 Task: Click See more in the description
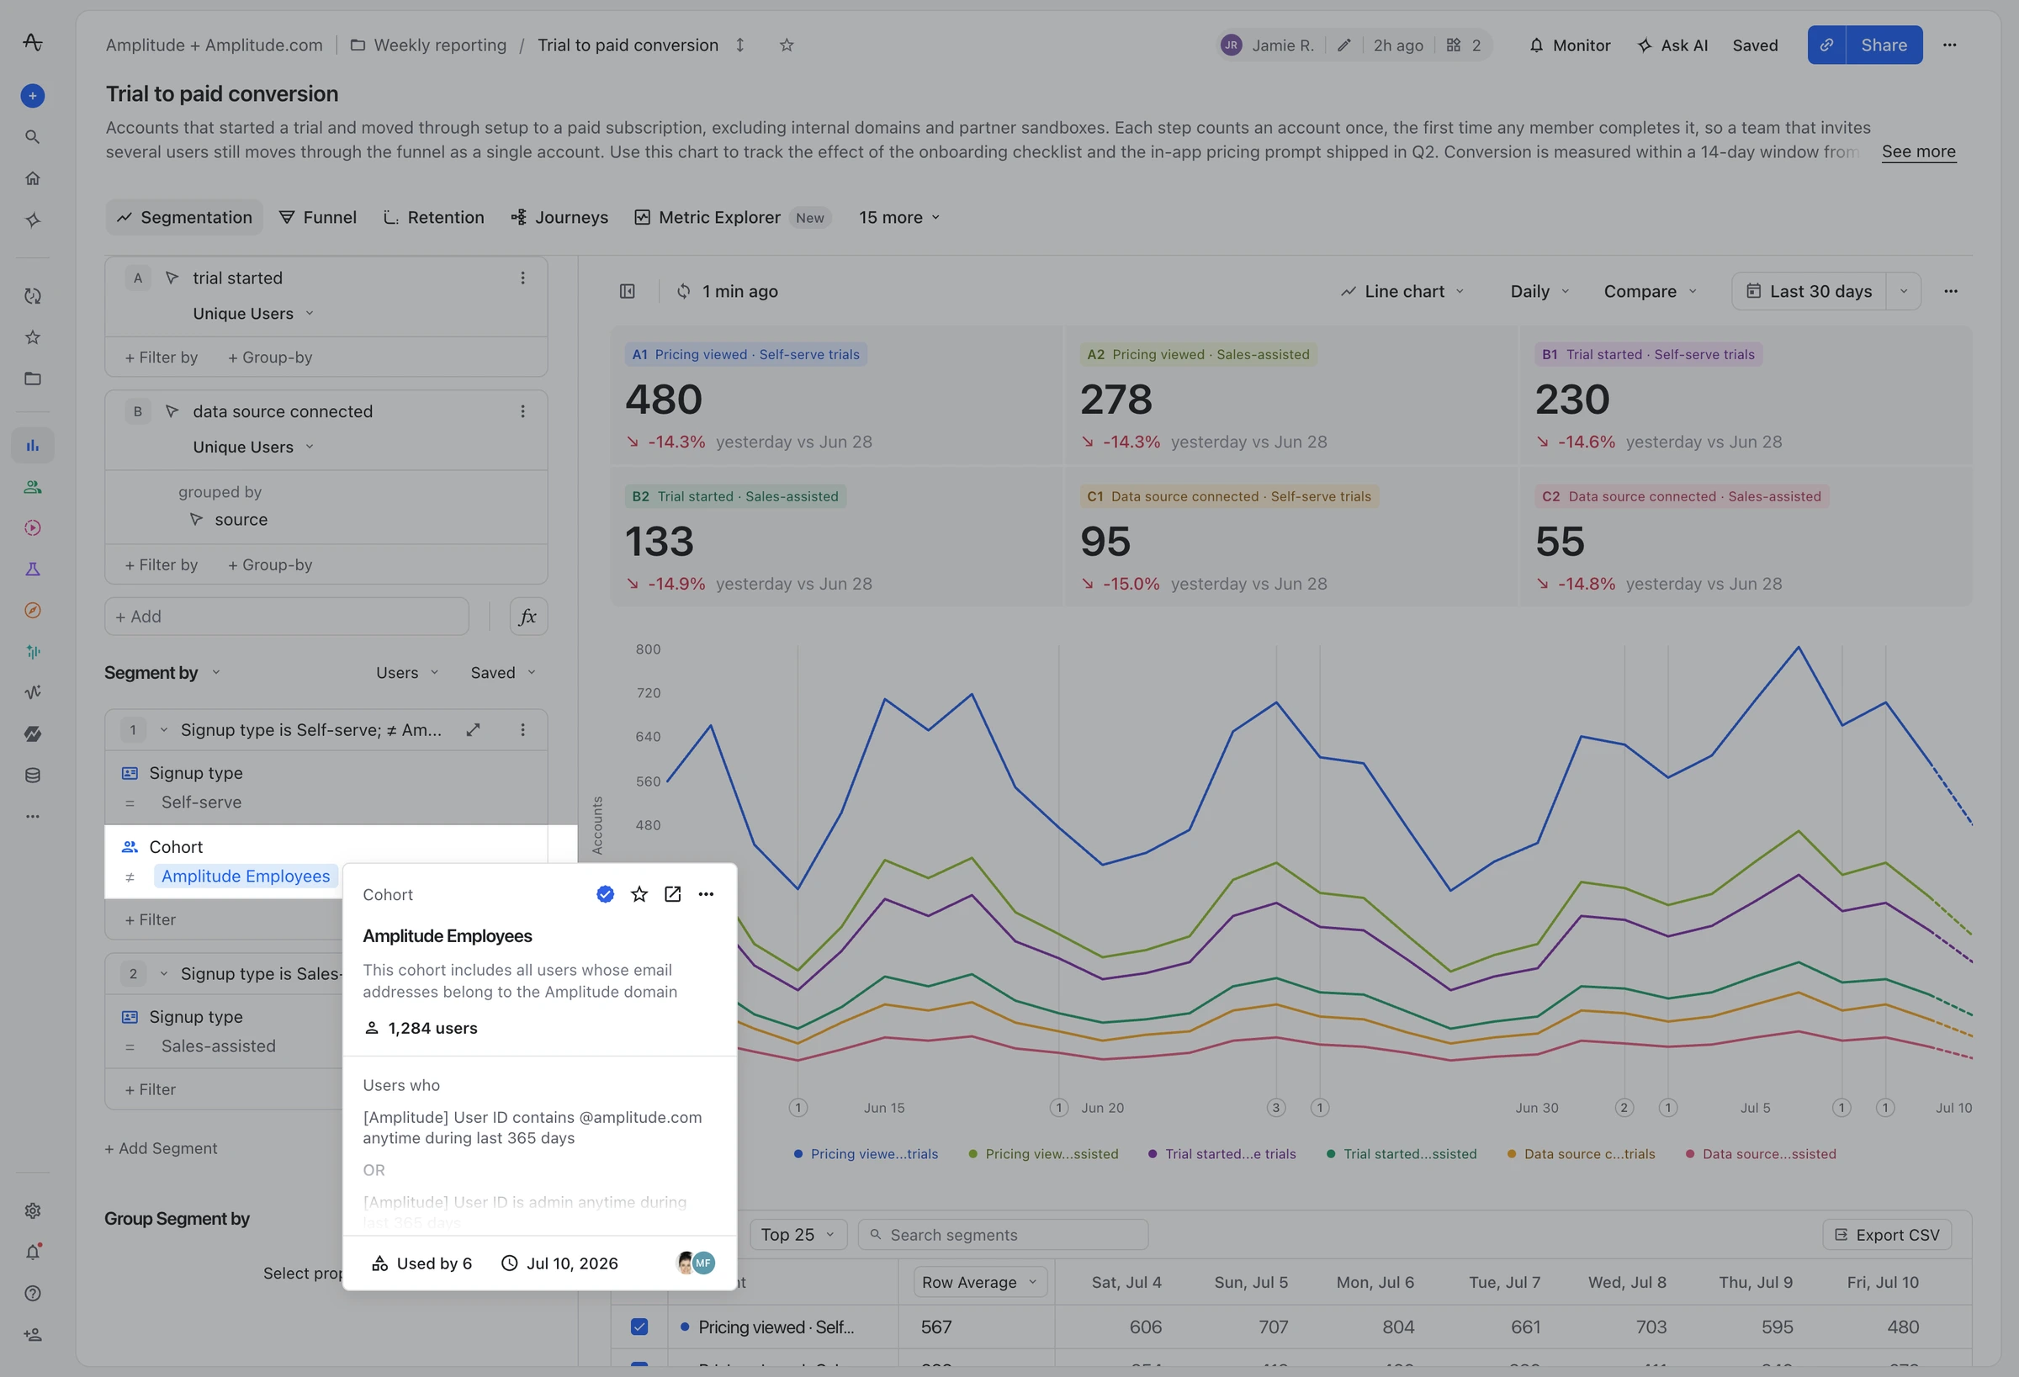1918,151
